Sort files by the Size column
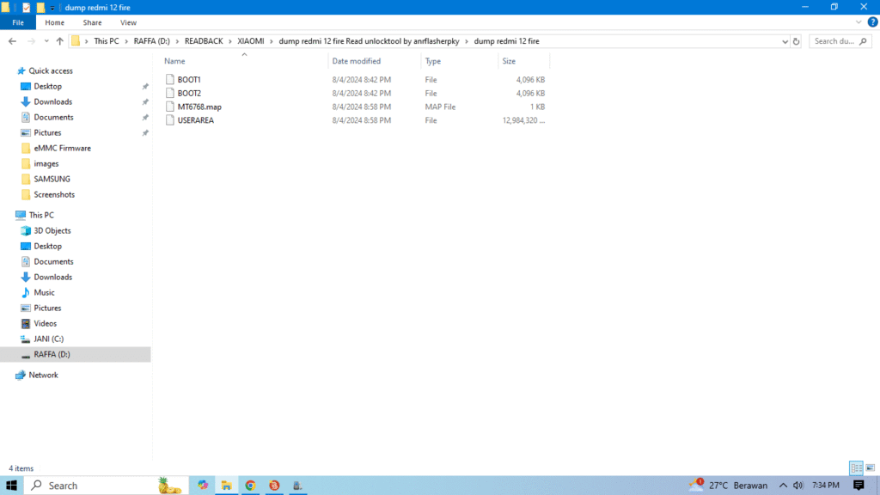The image size is (880, 495). click(x=509, y=61)
